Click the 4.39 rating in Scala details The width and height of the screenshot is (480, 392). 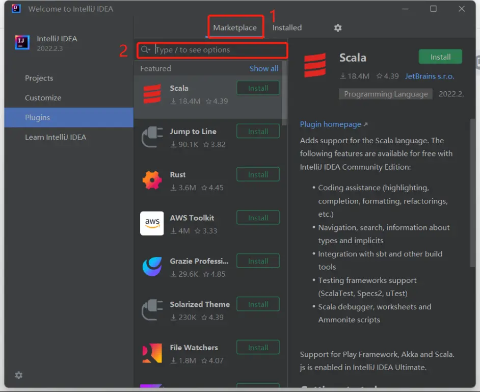click(388, 76)
